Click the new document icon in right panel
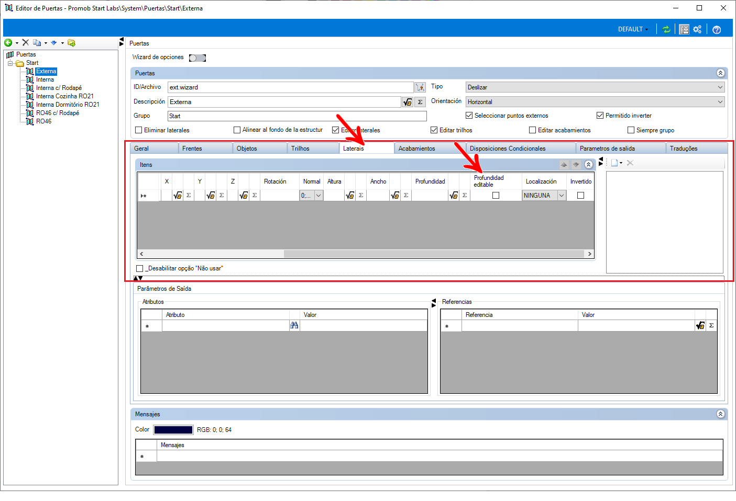The image size is (736, 501). (x=614, y=163)
